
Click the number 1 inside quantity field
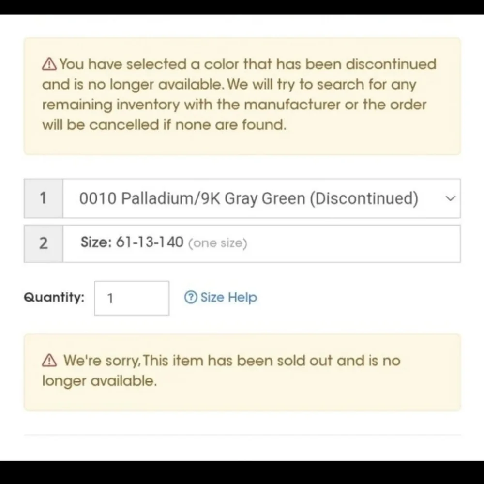(110, 299)
